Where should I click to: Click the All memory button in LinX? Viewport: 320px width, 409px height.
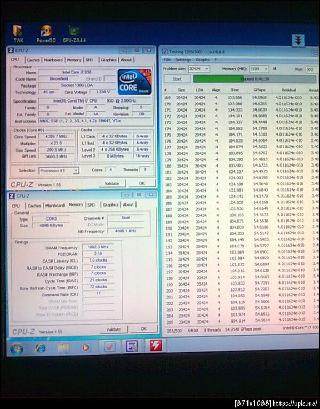coord(274,68)
